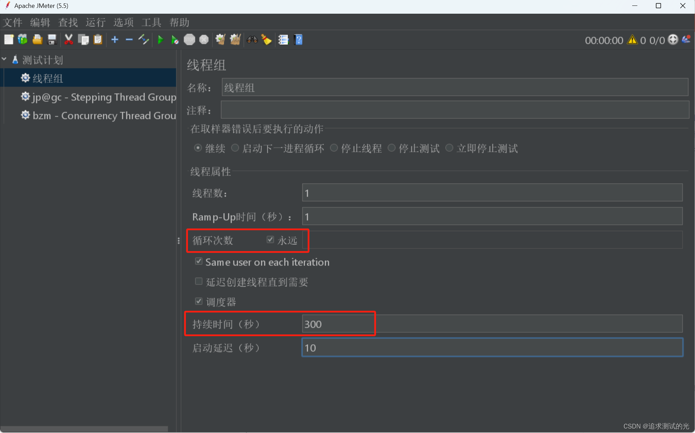
Task: Start the test with green arrow
Action: pos(160,40)
